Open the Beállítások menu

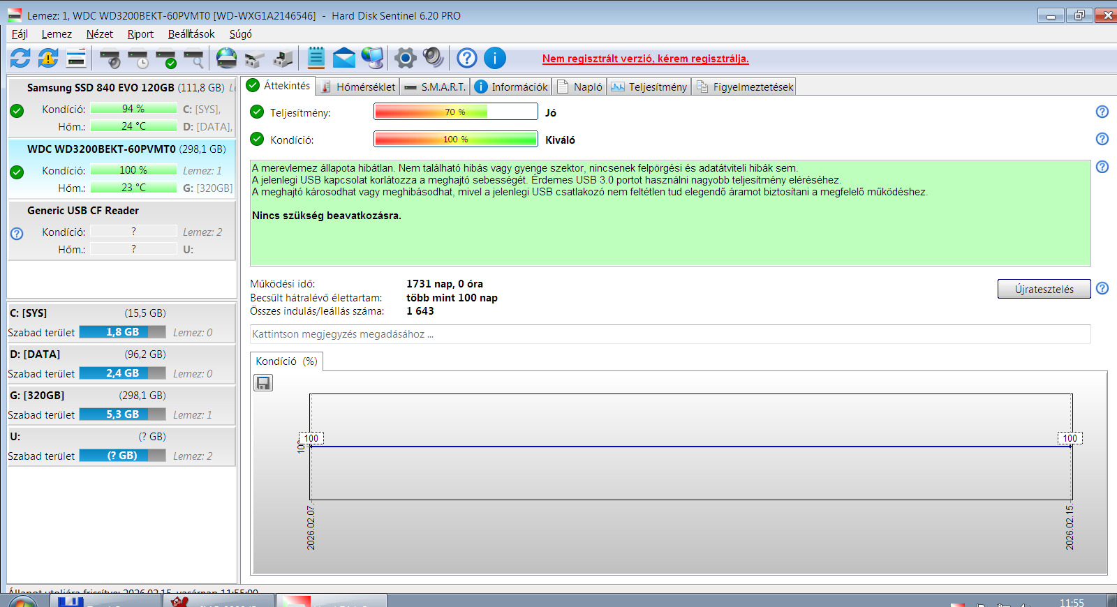click(191, 33)
